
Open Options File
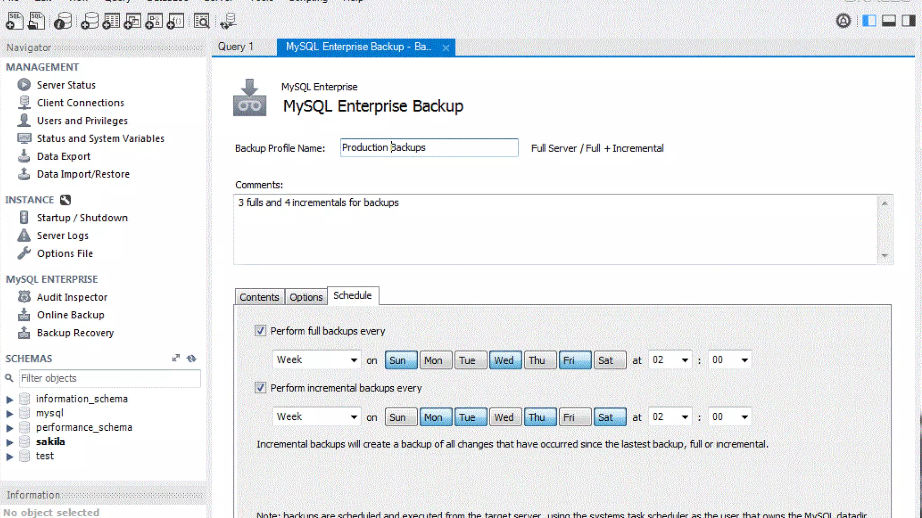pos(65,253)
